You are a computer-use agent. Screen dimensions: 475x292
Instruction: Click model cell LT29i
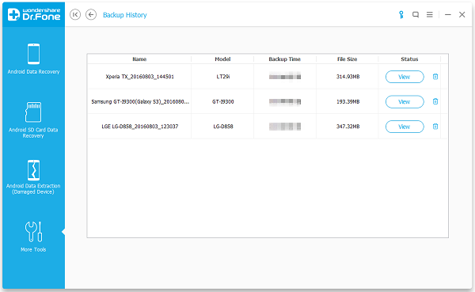pyautogui.click(x=223, y=77)
